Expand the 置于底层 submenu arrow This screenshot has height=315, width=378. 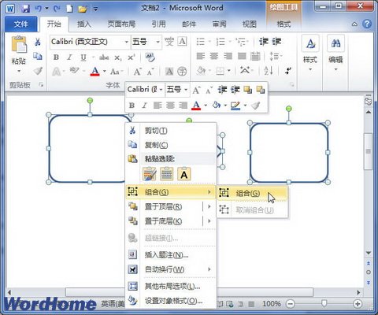pos(209,221)
